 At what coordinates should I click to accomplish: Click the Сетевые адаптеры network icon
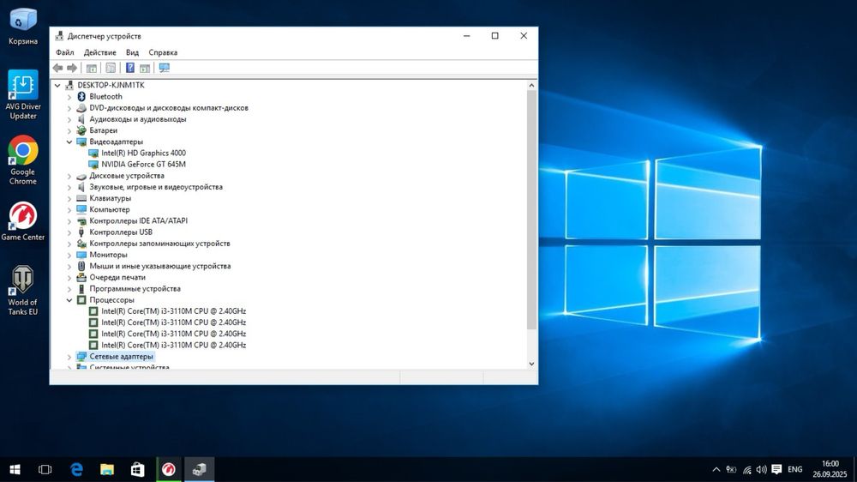point(81,357)
